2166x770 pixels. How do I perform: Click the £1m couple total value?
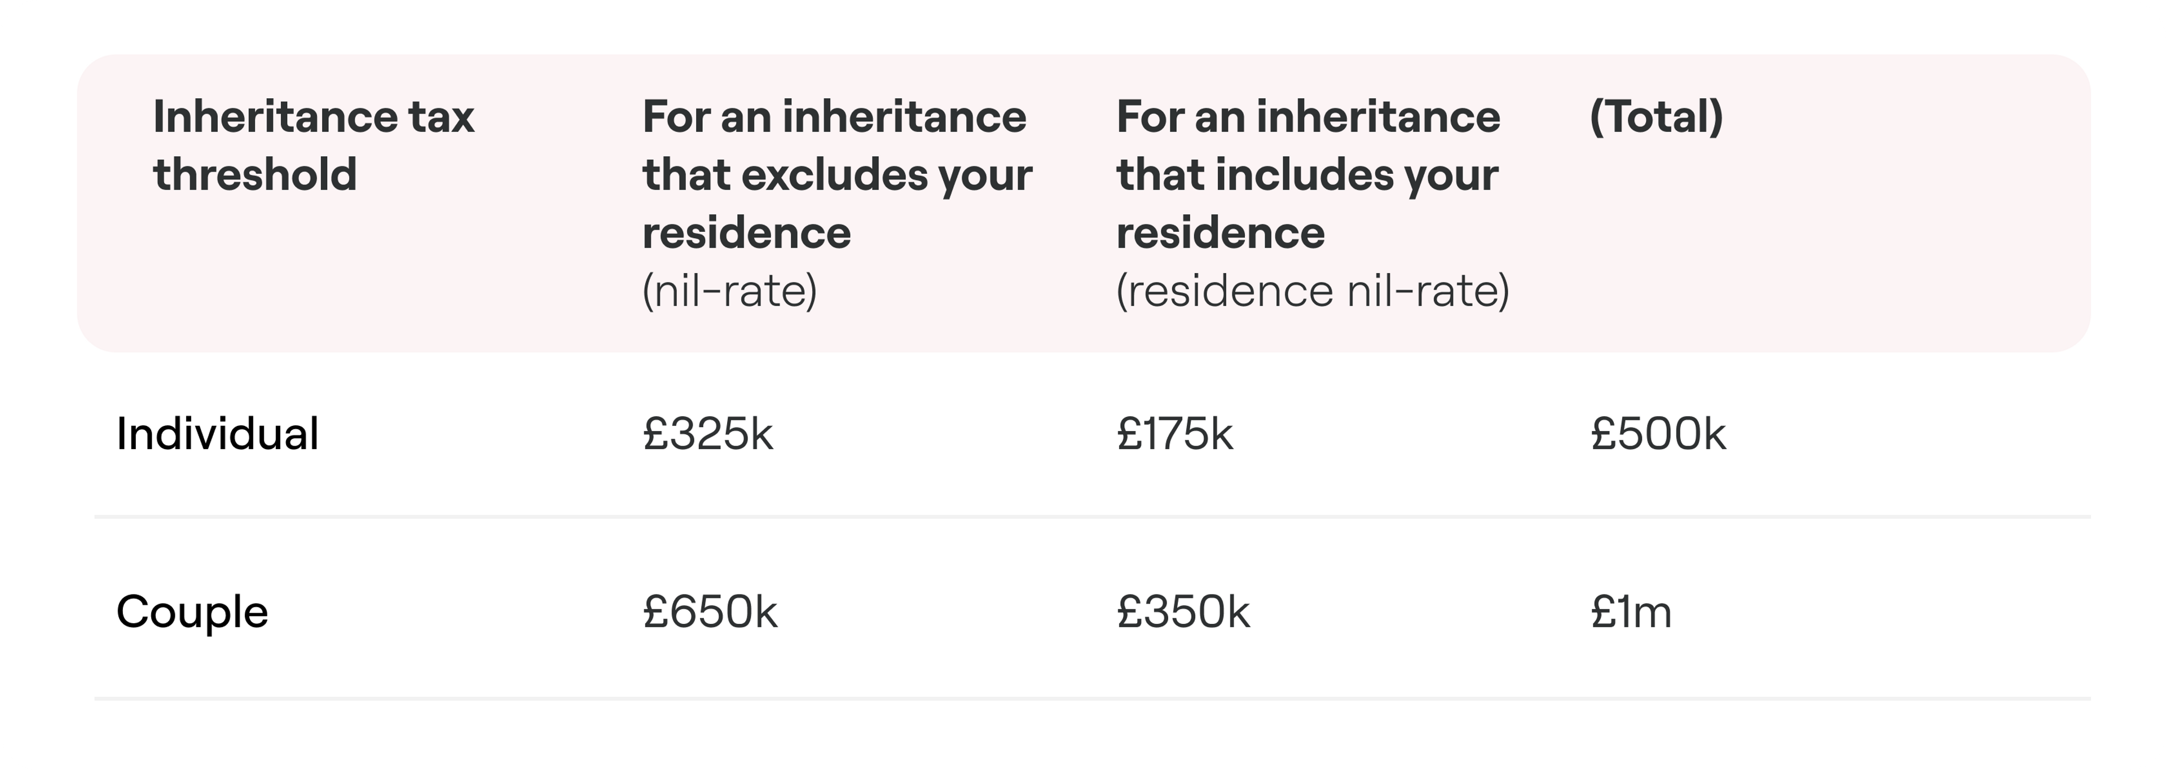[x=1630, y=612]
